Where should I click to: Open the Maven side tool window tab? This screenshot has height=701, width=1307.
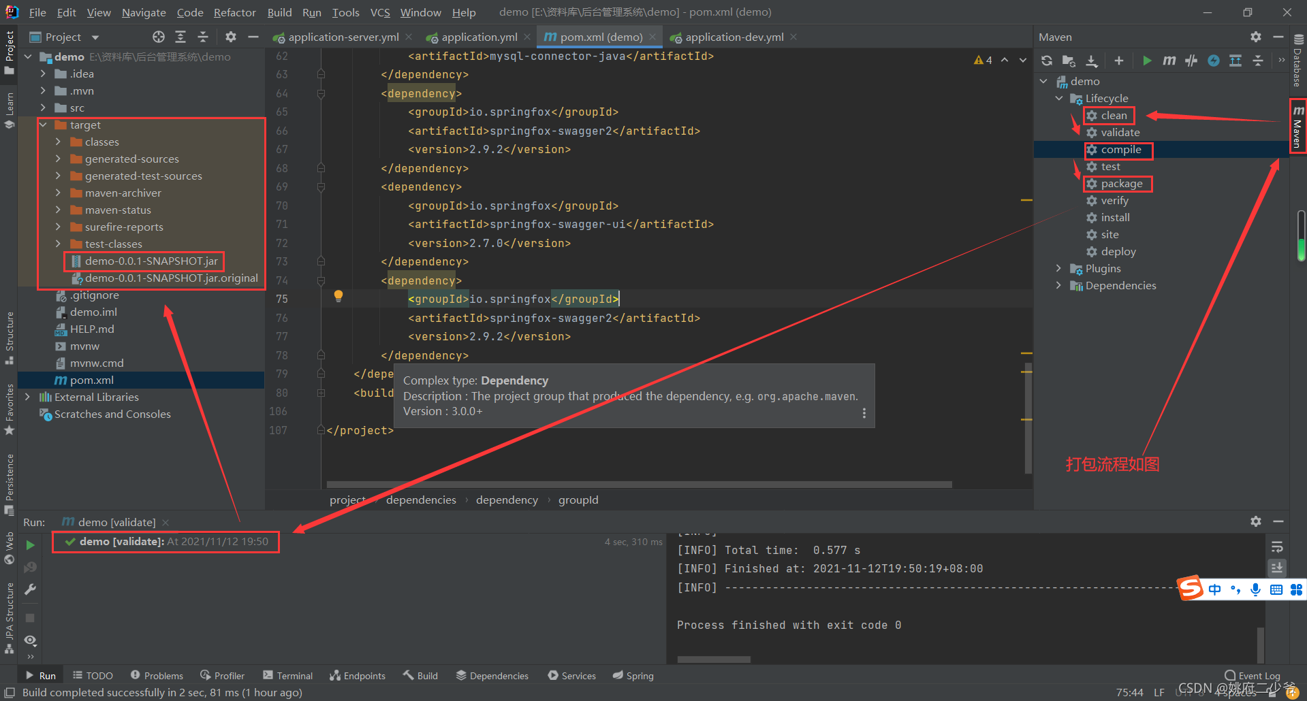[x=1298, y=126]
